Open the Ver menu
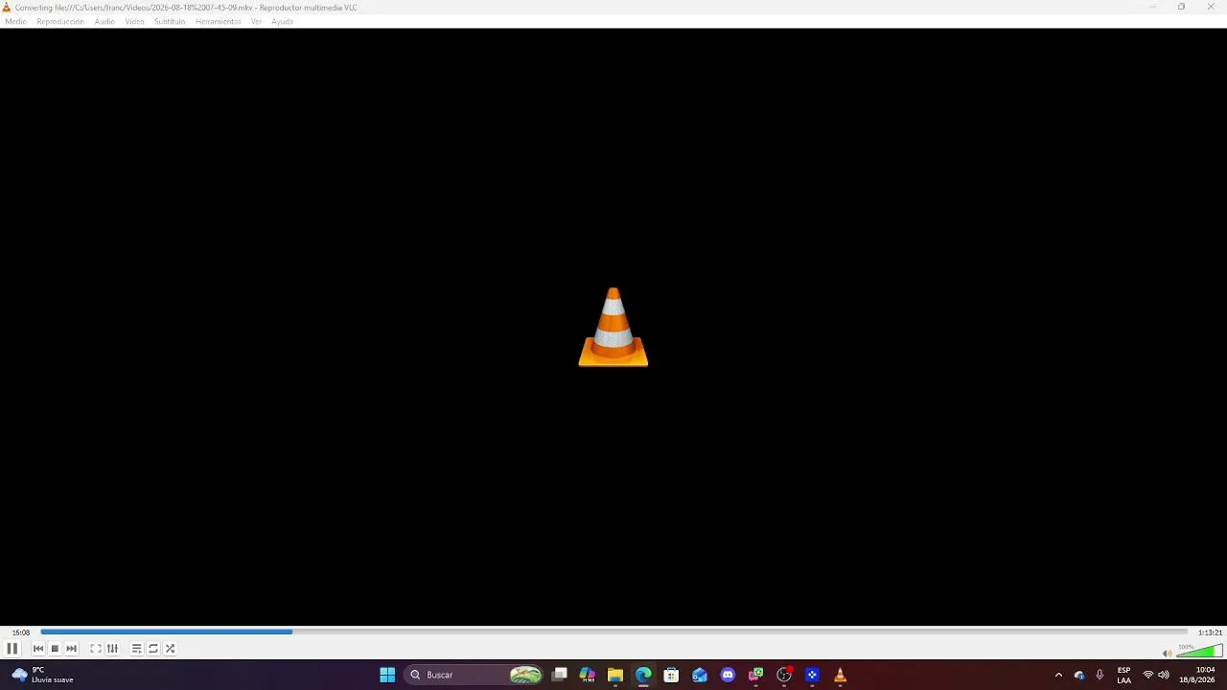This screenshot has height=690, width=1227. (256, 21)
